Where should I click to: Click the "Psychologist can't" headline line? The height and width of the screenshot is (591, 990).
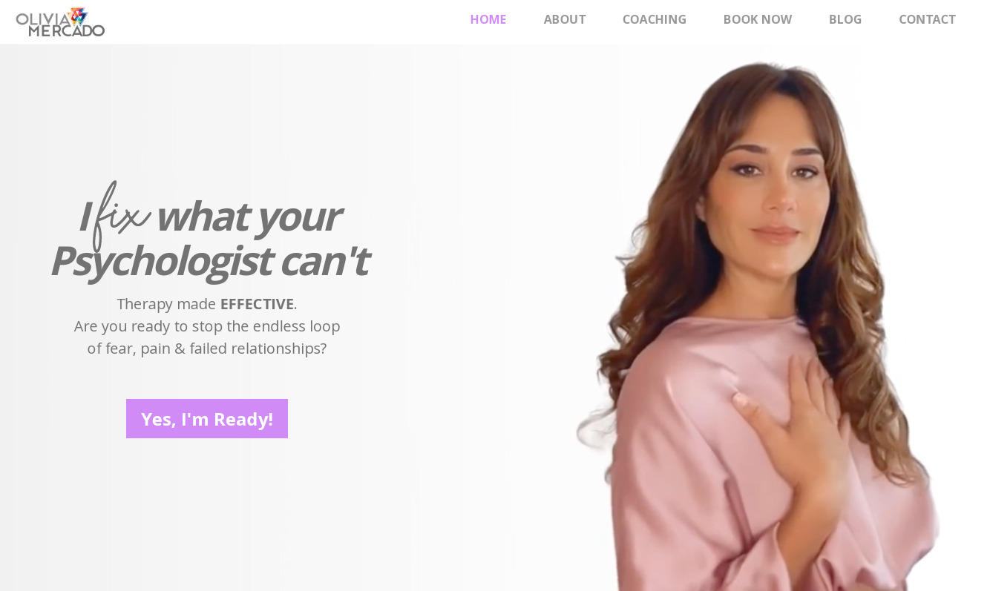click(209, 261)
